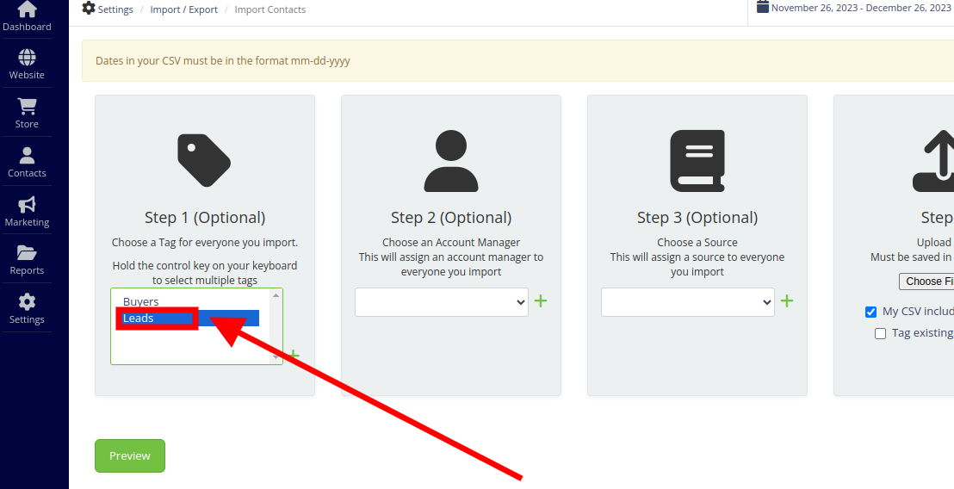Image resolution: width=954 pixels, height=489 pixels.
Task: Click the Step 1 tag icon
Action: [x=204, y=161]
